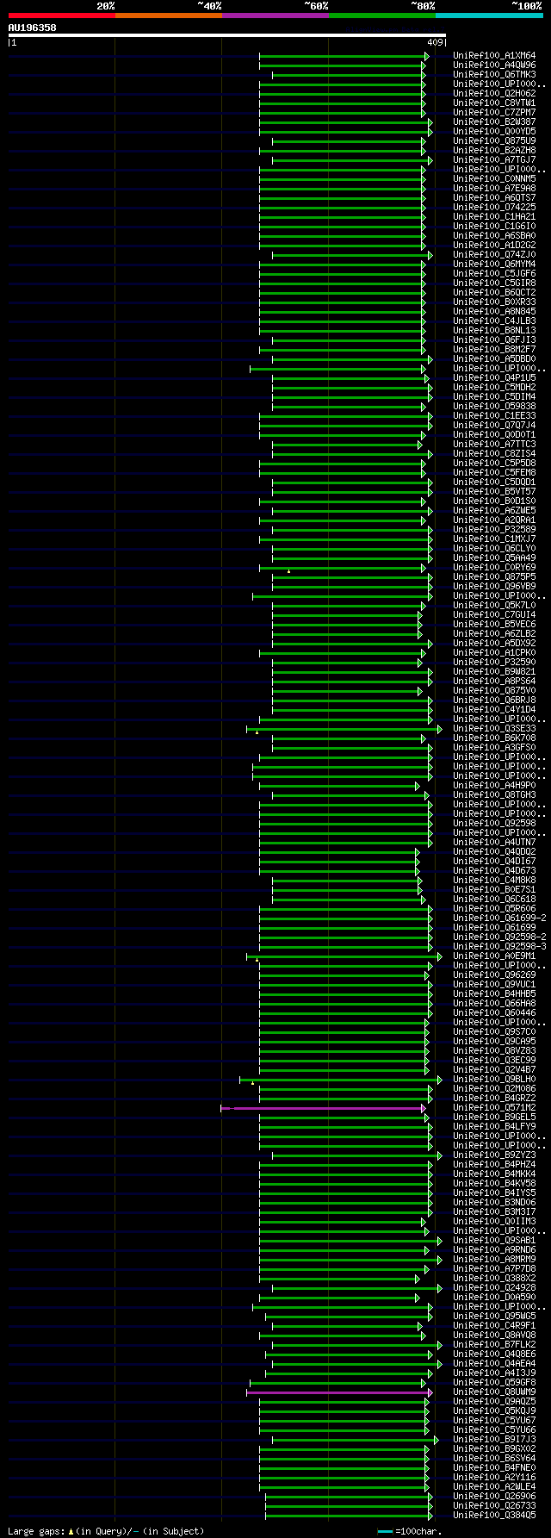Select hit label UniRef100_B4IYS5
551x1538 pixels.
(x=494, y=1193)
